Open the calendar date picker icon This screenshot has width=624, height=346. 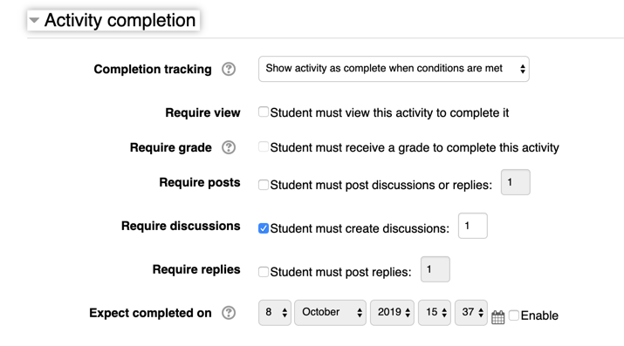point(497,317)
